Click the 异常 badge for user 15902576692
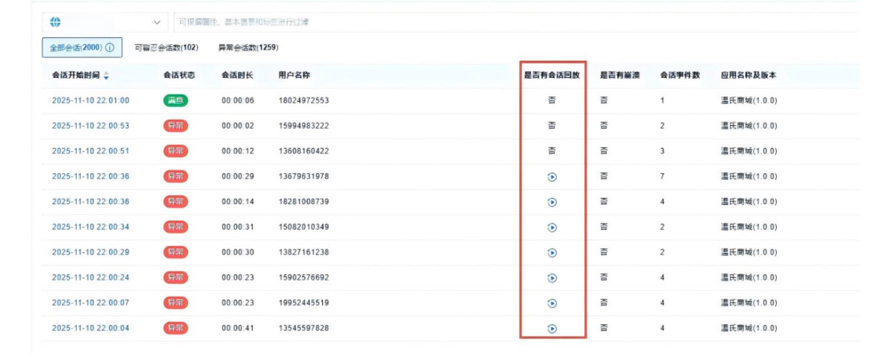The image size is (885, 360). pyautogui.click(x=176, y=278)
